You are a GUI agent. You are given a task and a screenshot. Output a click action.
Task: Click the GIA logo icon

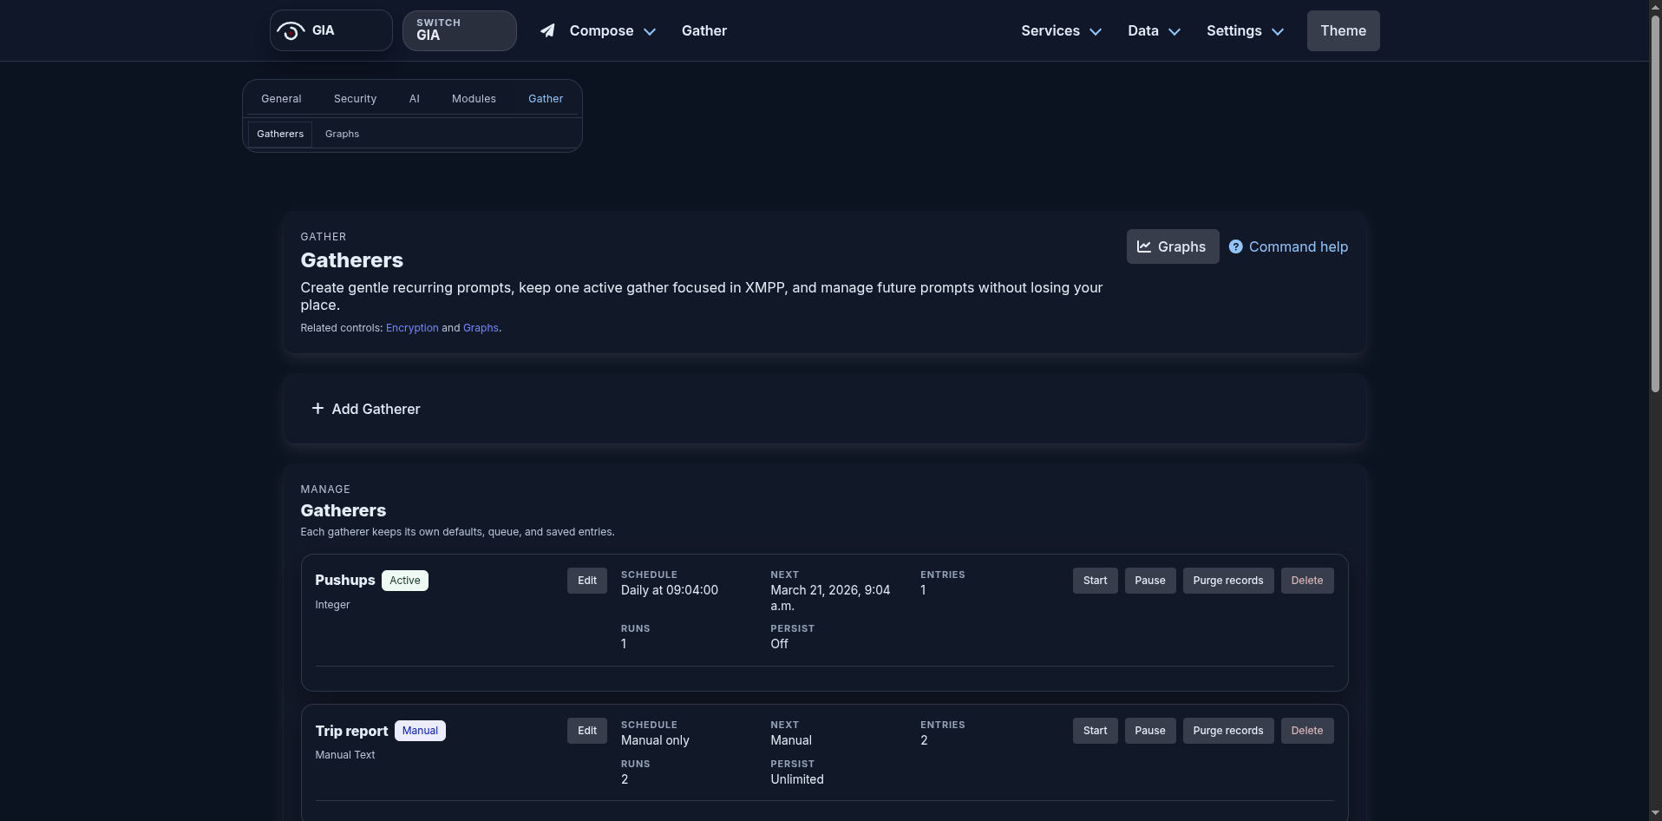tap(290, 30)
